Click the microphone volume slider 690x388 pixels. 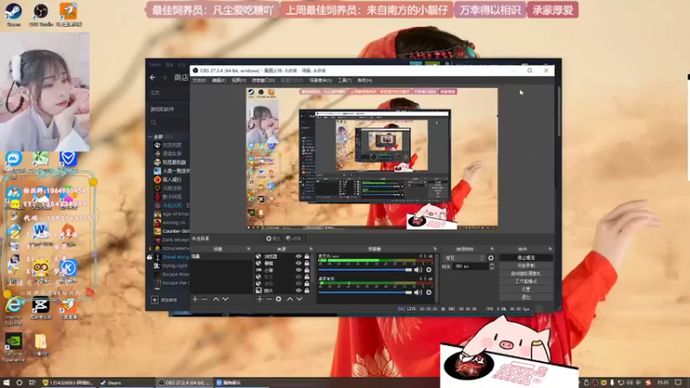tap(365, 270)
